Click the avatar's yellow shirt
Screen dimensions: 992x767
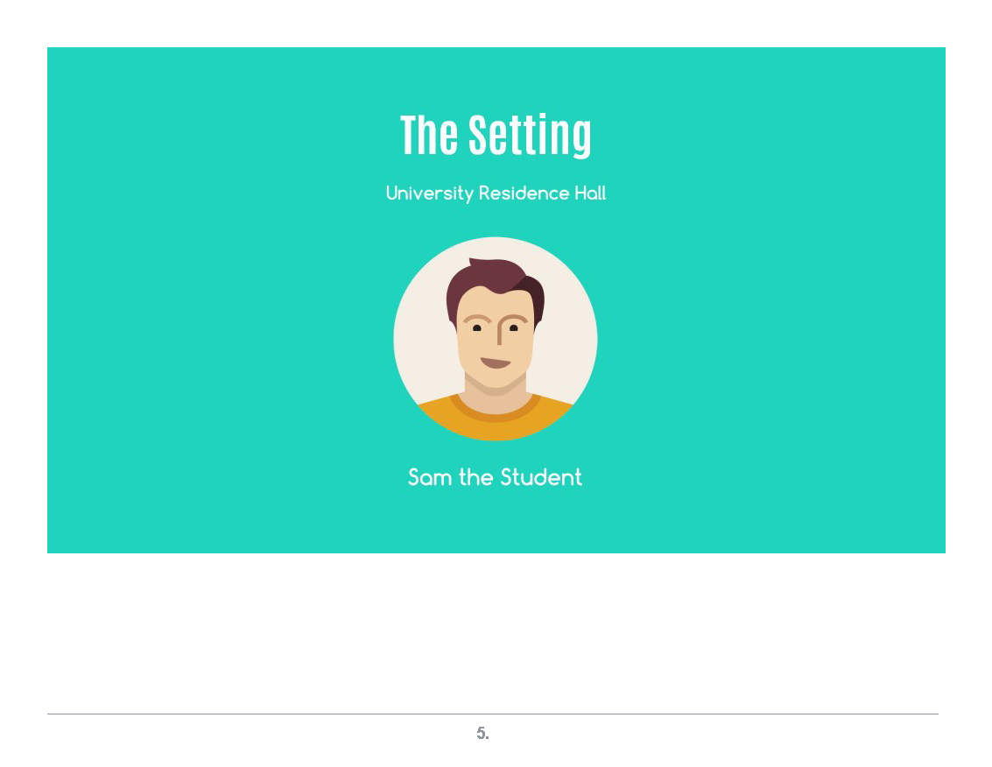pyautogui.click(x=496, y=420)
